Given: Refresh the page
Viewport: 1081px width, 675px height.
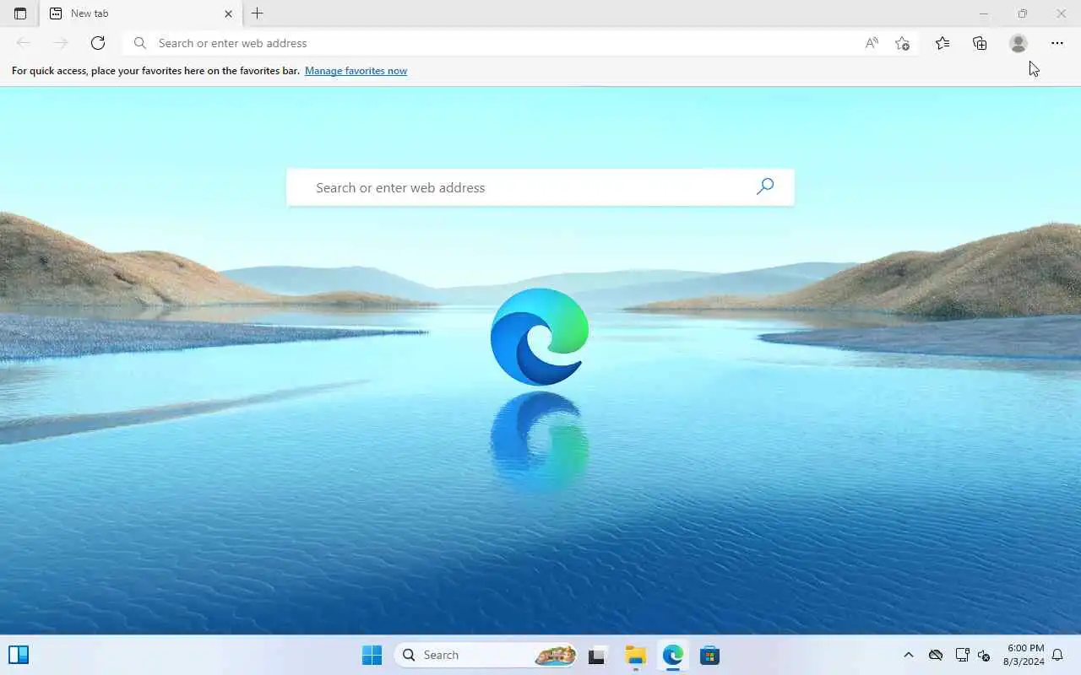Looking at the screenshot, I should [x=98, y=43].
